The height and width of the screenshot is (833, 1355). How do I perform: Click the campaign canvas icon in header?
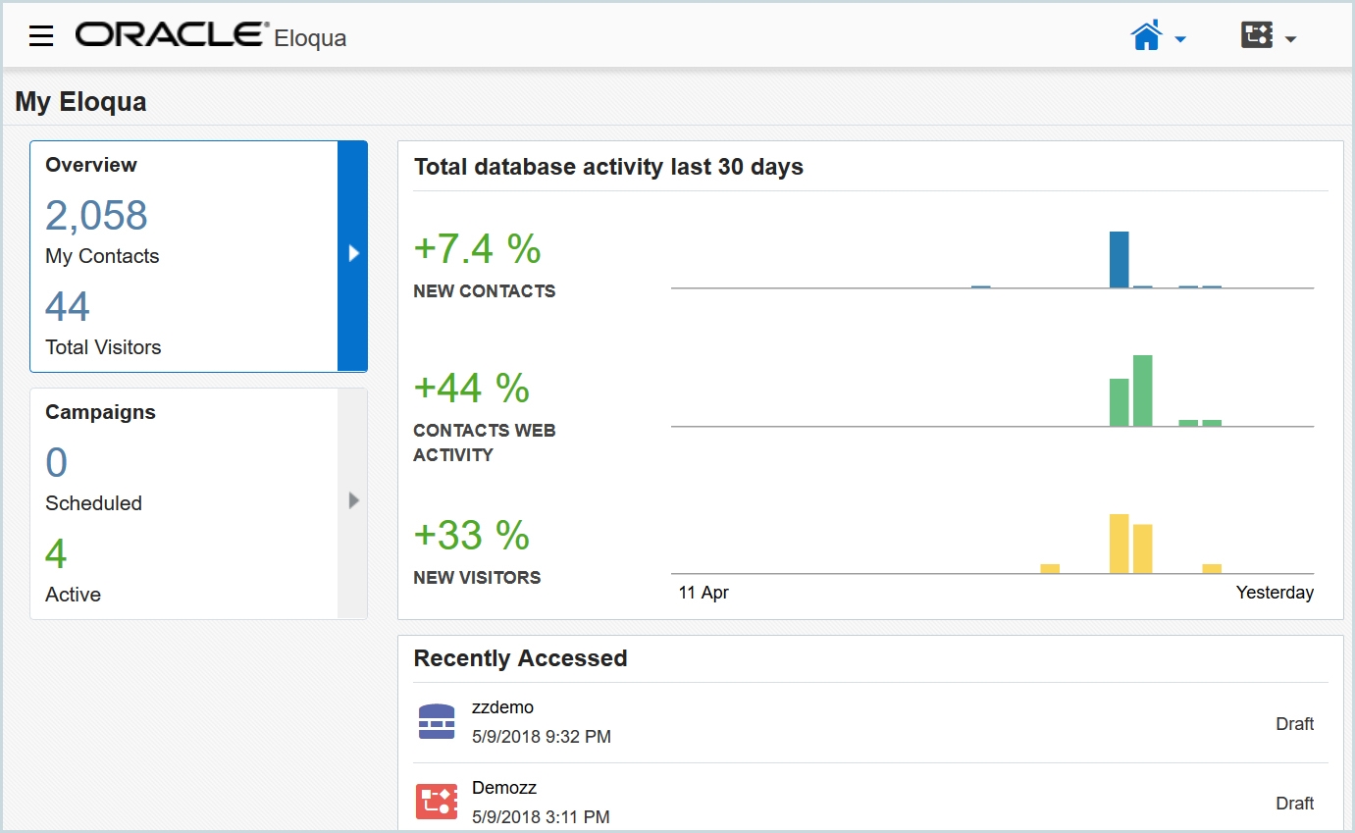(x=1256, y=36)
